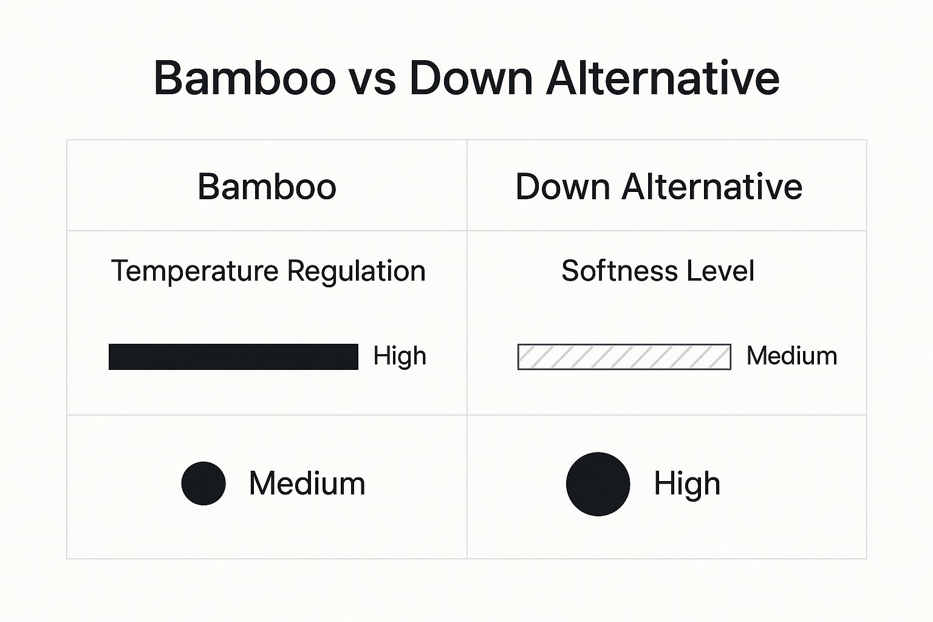Image resolution: width=933 pixels, height=622 pixels.
Task: Click the solid black Temperature Regulation bar
Action: 233,357
